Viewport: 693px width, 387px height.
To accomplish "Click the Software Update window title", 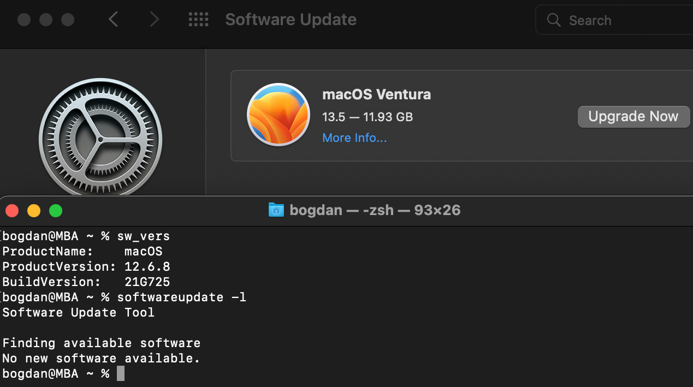I will 291,20.
